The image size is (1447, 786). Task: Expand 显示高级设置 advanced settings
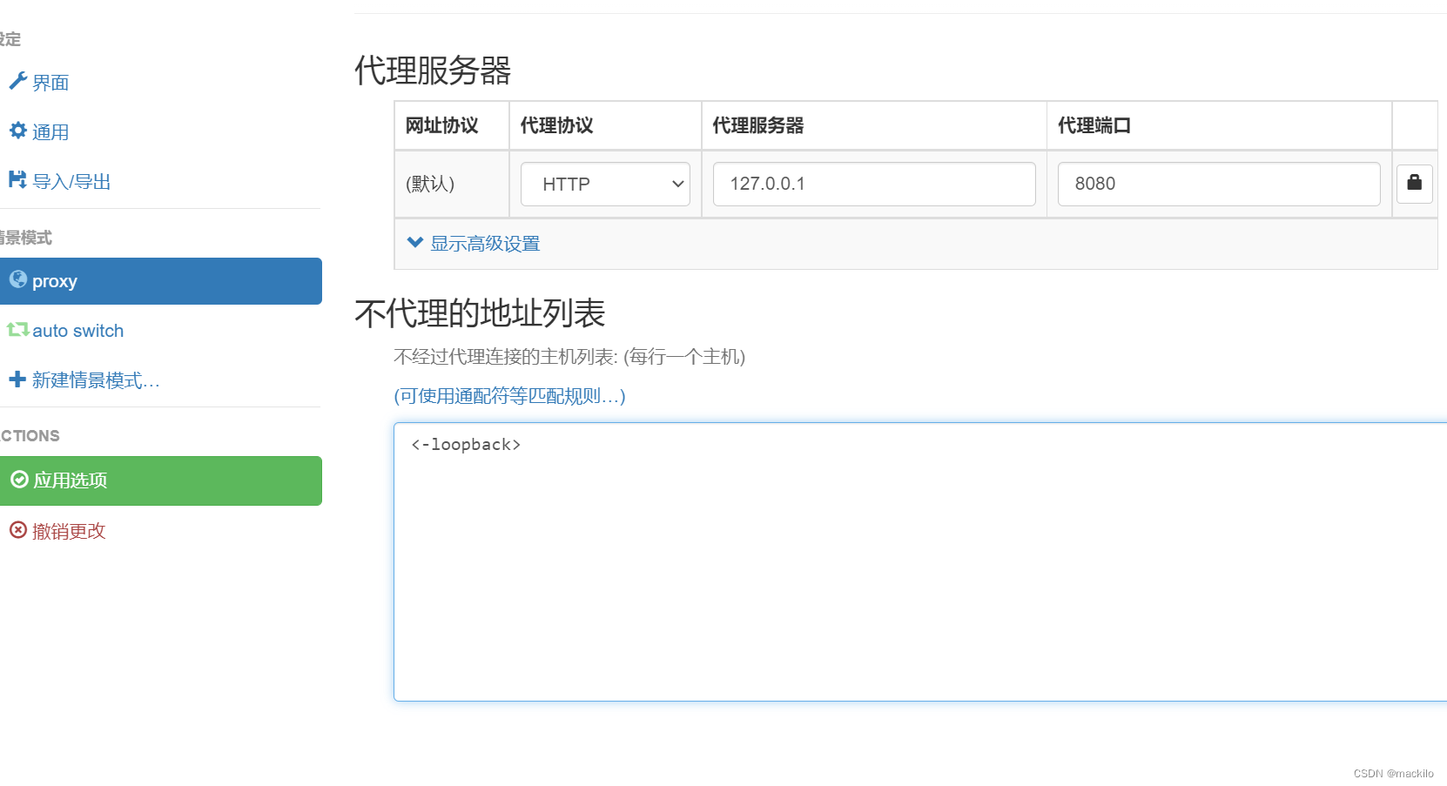483,244
